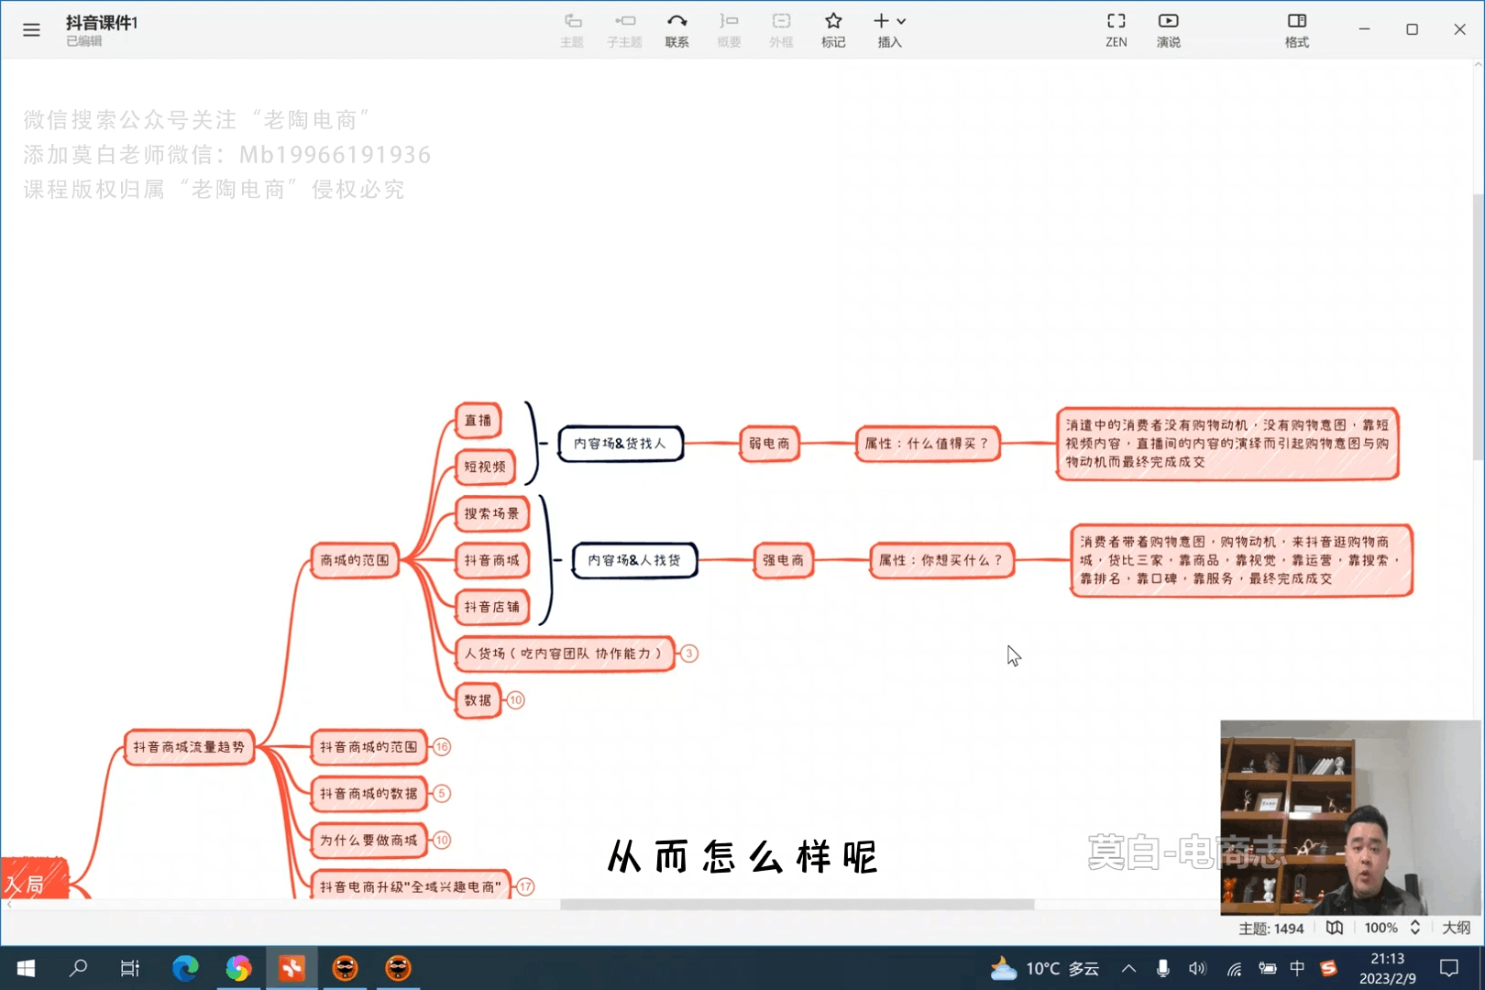
Task: Click the horizontal scrollbar thumb
Action: tap(797, 905)
